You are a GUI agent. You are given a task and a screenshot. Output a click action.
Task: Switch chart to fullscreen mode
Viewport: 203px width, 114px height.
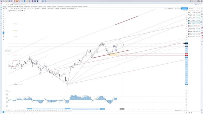tap(178, 9)
